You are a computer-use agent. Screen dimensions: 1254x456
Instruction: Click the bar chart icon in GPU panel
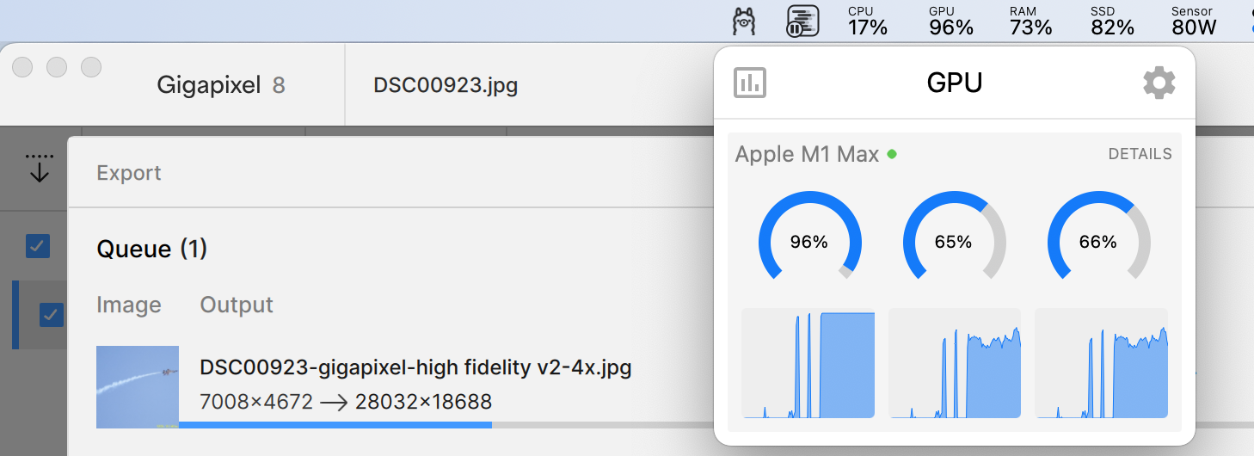(x=749, y=83)
